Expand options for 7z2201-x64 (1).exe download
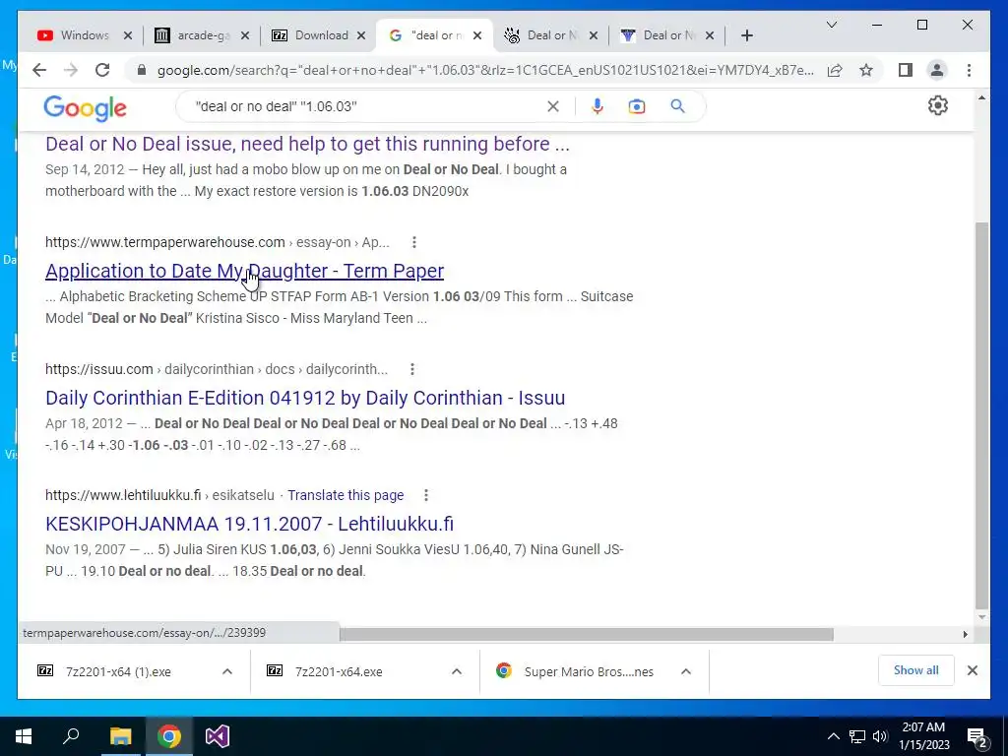 [227, 671]
